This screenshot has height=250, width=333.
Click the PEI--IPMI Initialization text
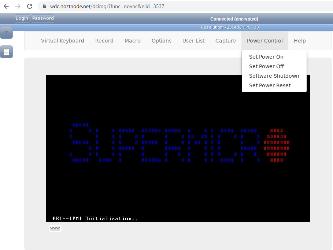(x=95, y=218)
